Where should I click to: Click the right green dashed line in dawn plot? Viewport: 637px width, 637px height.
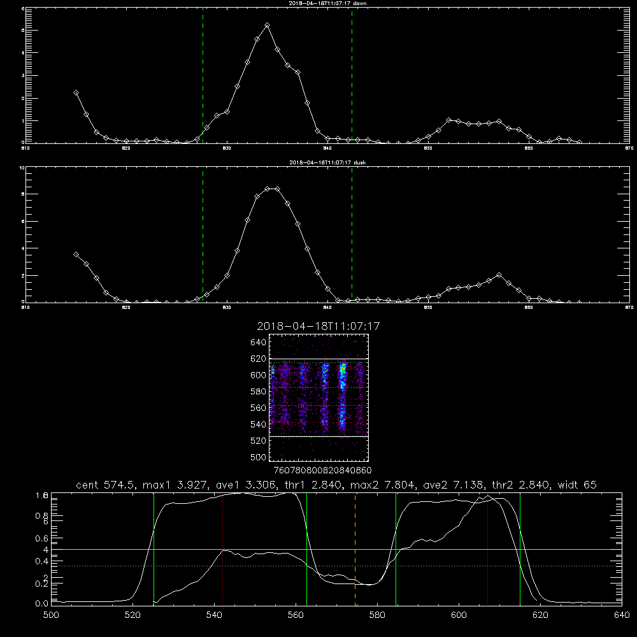tap(352, 75)
